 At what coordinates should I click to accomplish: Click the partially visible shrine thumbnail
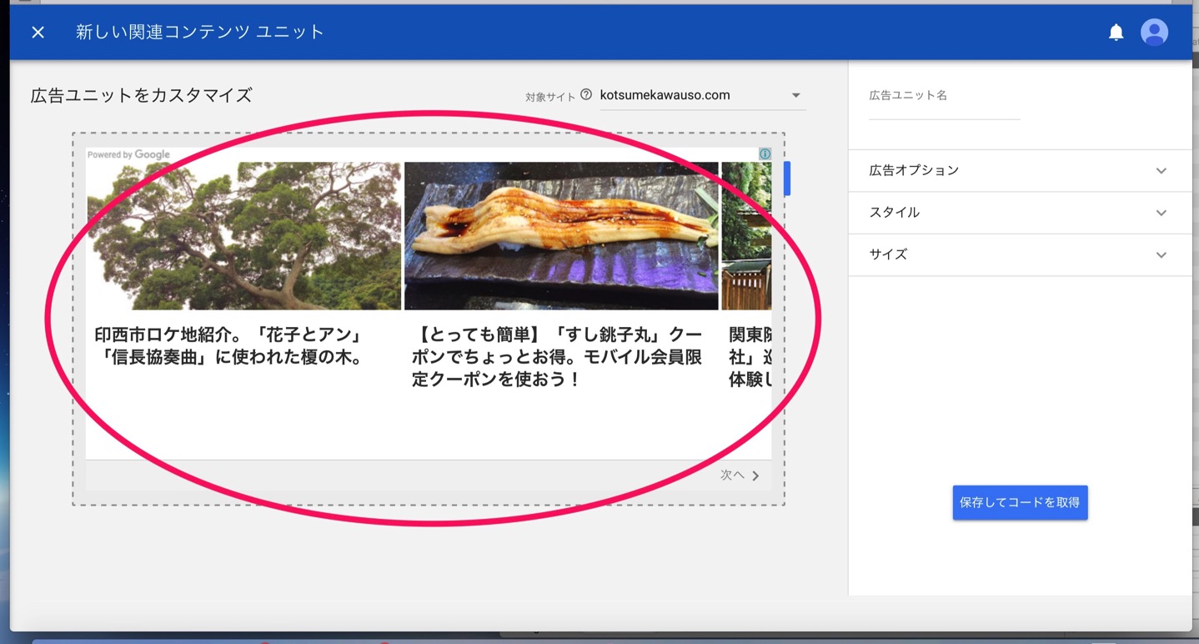tap(746, 236)
